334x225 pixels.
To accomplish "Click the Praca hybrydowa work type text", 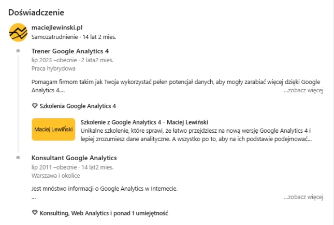I will tap(53, 68).
